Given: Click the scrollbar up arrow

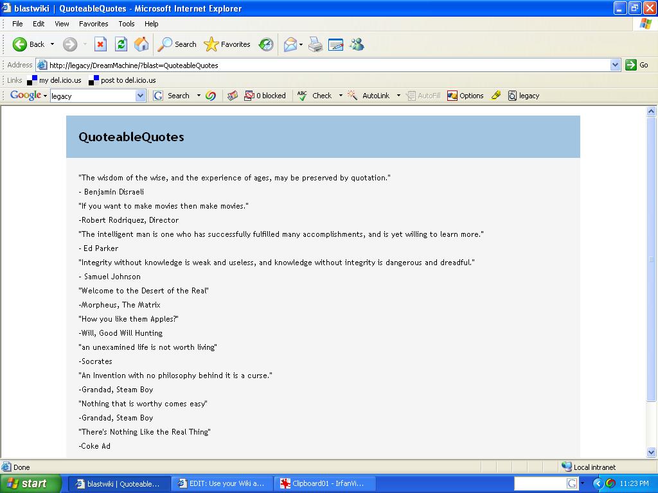Looking at the screenshot, I should (x=652, y=111).
